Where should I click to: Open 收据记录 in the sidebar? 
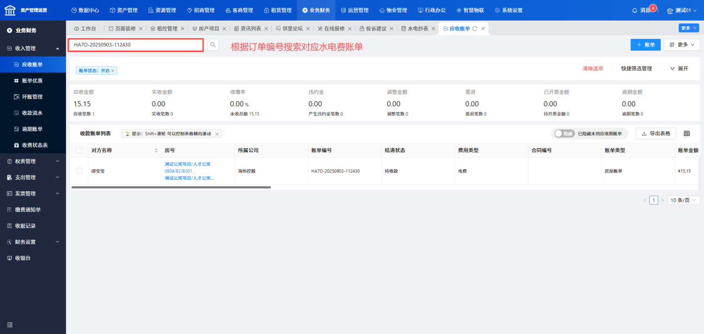33,226
